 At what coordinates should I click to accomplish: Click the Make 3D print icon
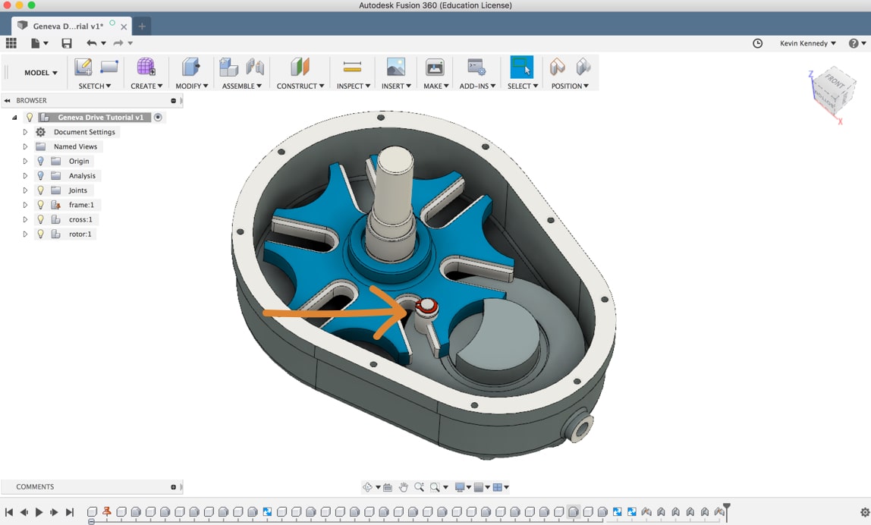click(x=434, y=68)
